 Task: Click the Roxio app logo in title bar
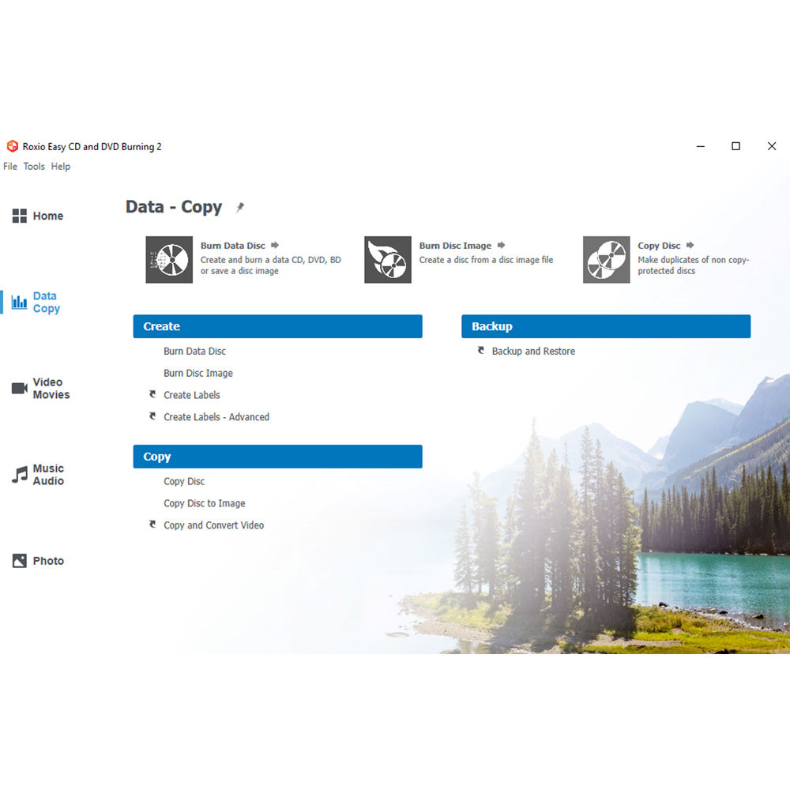coord(12,146)
